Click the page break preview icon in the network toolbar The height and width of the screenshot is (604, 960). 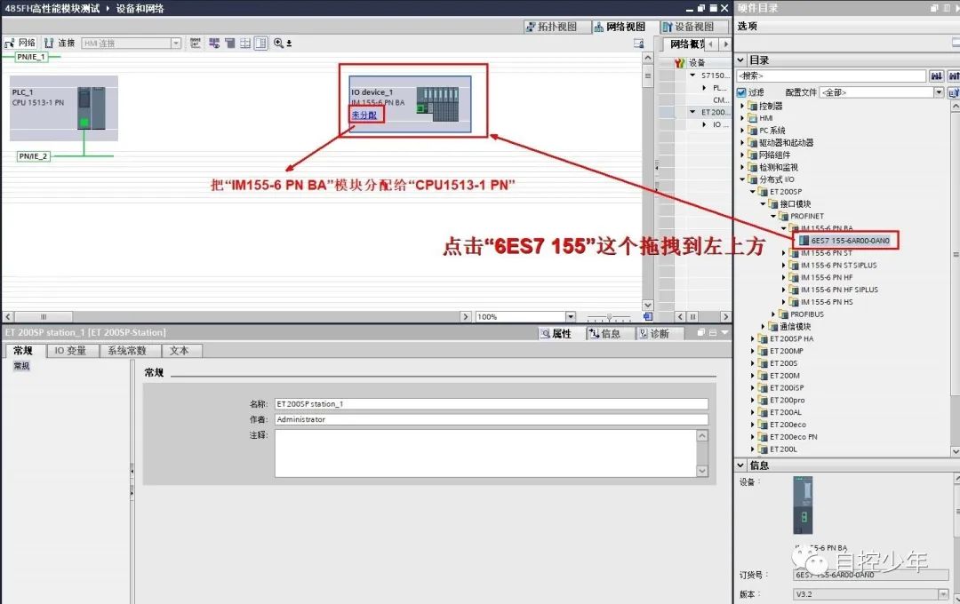[244, 43]
